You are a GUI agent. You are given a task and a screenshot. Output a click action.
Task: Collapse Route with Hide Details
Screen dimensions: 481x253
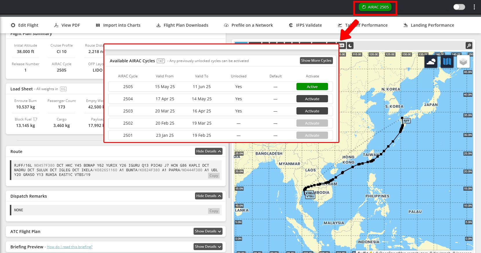[209, 151]
